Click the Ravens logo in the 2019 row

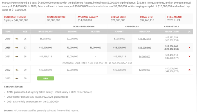[x=17, y=39]
